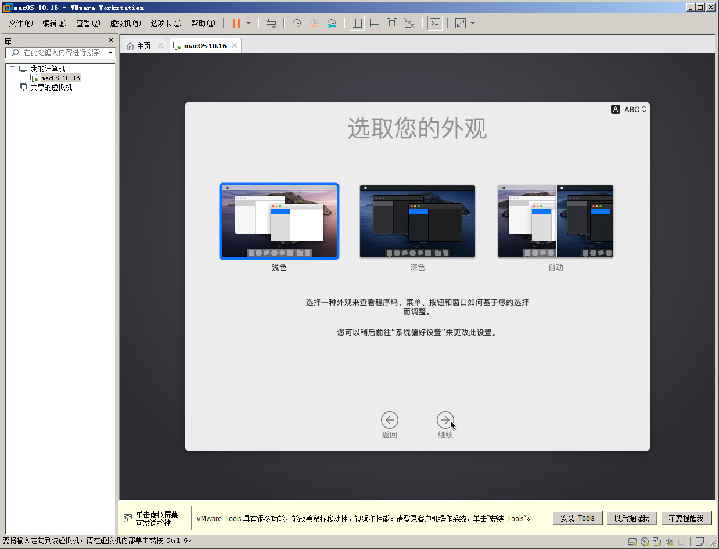719x549 pixels.
Task: Close the library panel
Action: tap(111, 41)
